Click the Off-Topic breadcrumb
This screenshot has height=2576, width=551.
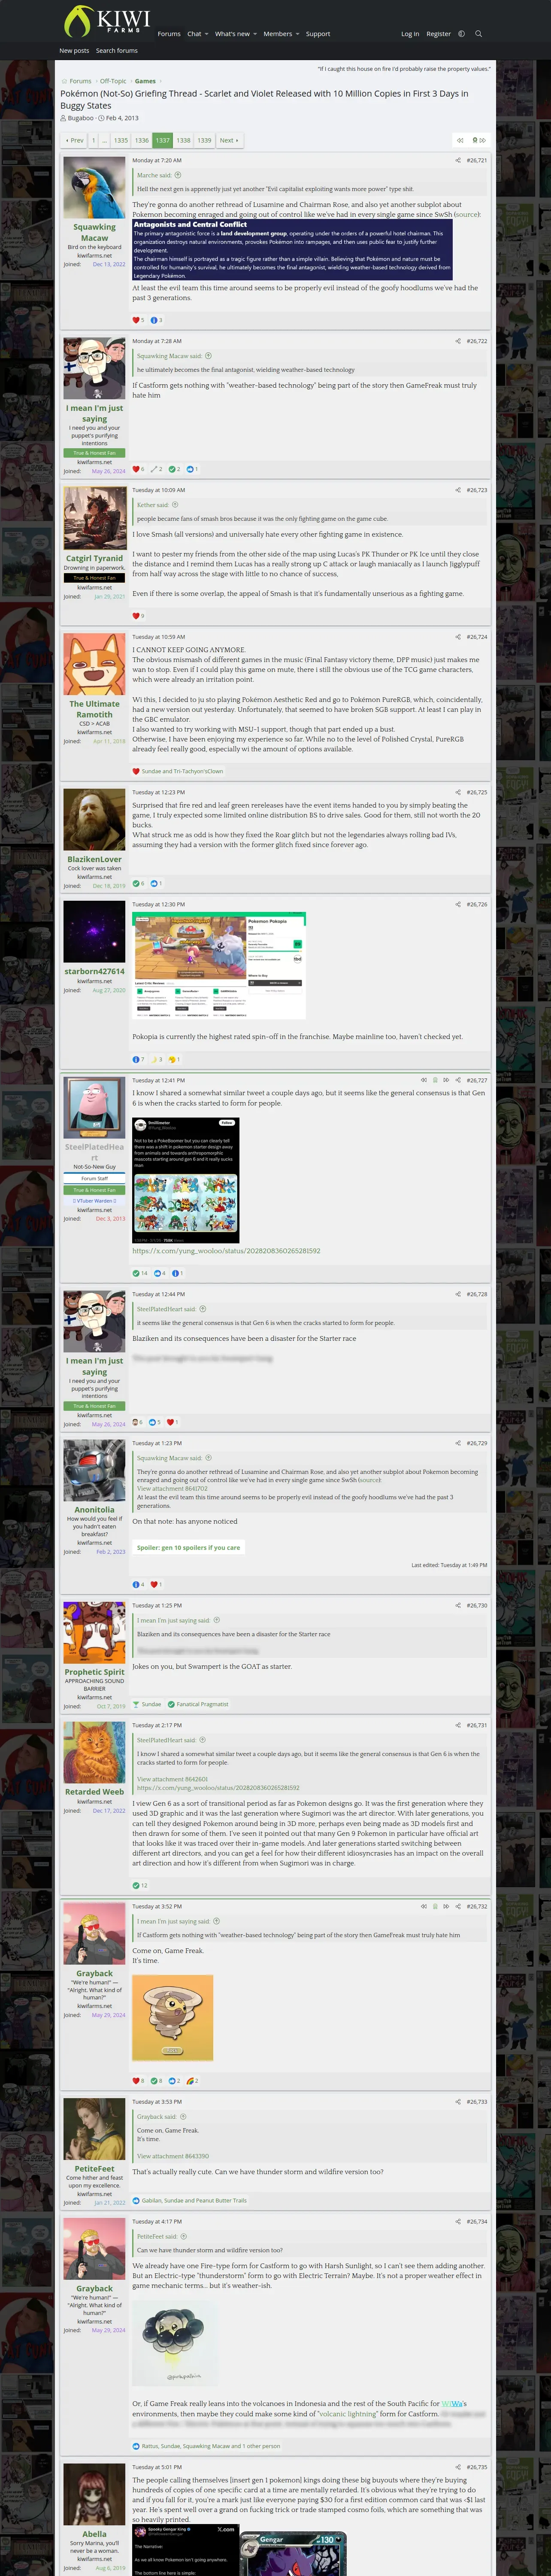[113, 81]
